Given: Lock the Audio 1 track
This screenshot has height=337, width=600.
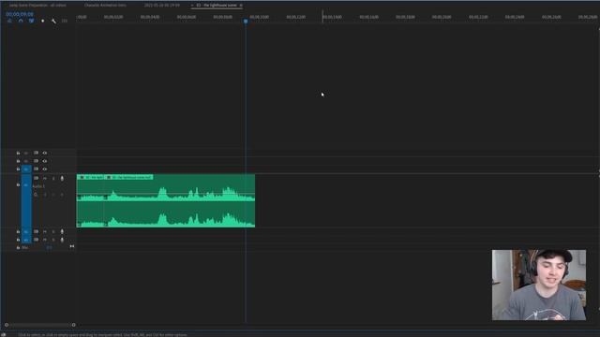Looking at the screenshot, I should [x=18, y=185].
